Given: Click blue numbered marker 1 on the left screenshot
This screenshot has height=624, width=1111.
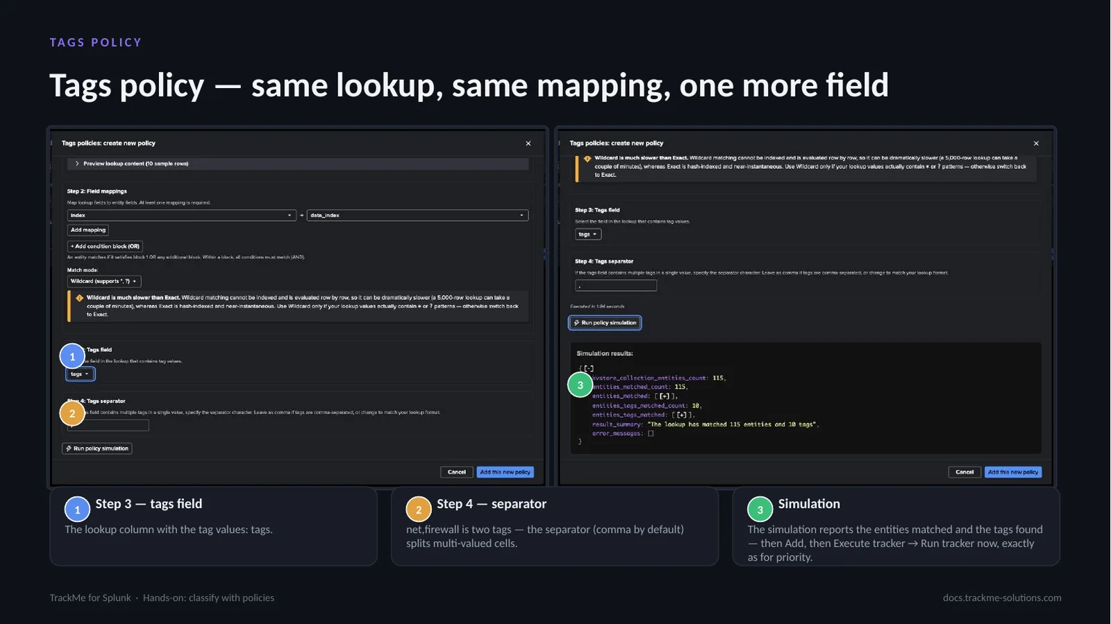Looking at the screenshot, I should pos(72,356).
